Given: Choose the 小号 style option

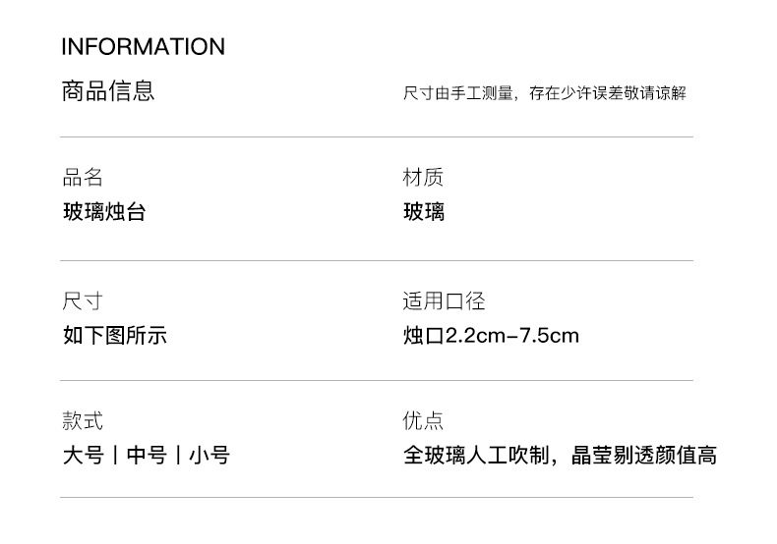Looking at the screenshot, I should [x=209, y=456].
